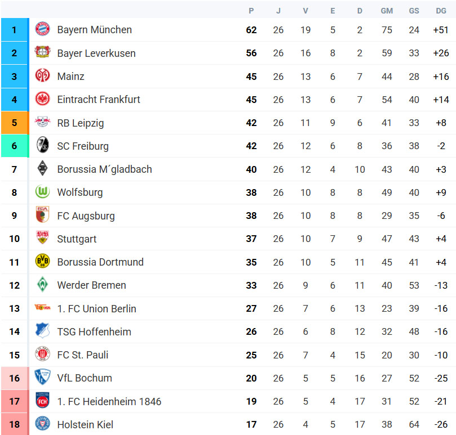Click the Holstein Kiel club crest
The image size is (456, 435).
point(42,424)
